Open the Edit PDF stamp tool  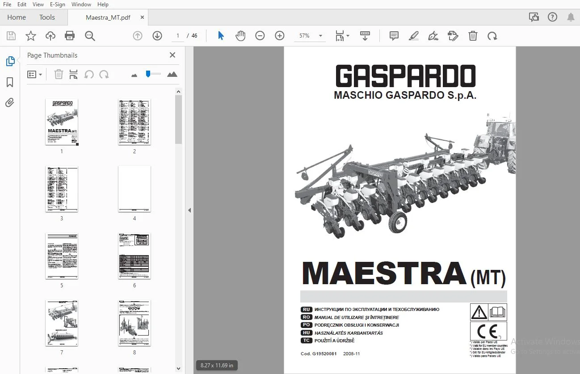pyautogui.click(x=453, y=36)
